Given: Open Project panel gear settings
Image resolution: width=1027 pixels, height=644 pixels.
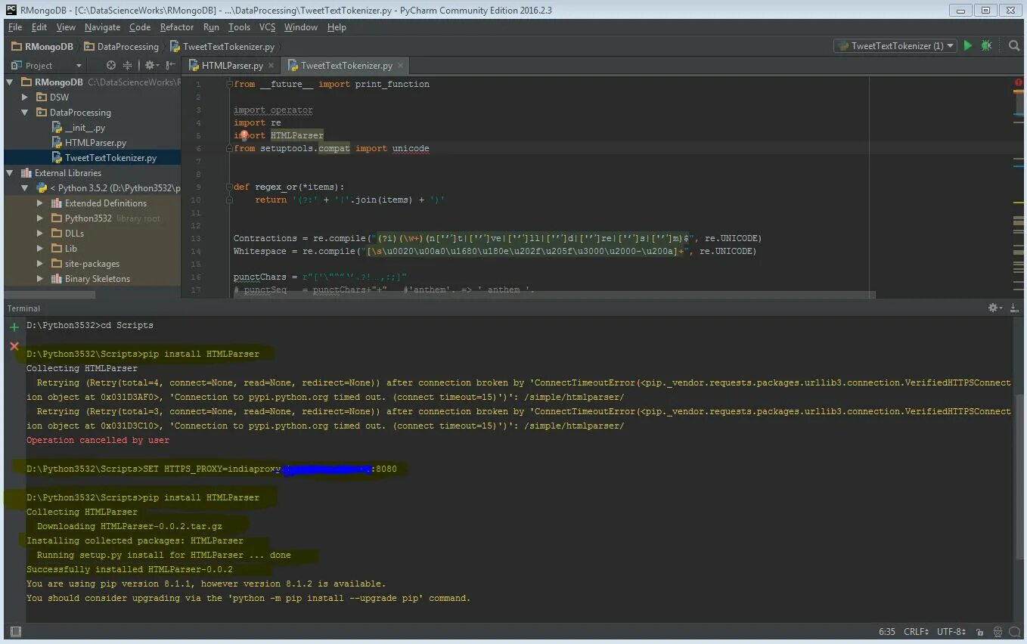Looking at the screenshot, I should point(150,65).
